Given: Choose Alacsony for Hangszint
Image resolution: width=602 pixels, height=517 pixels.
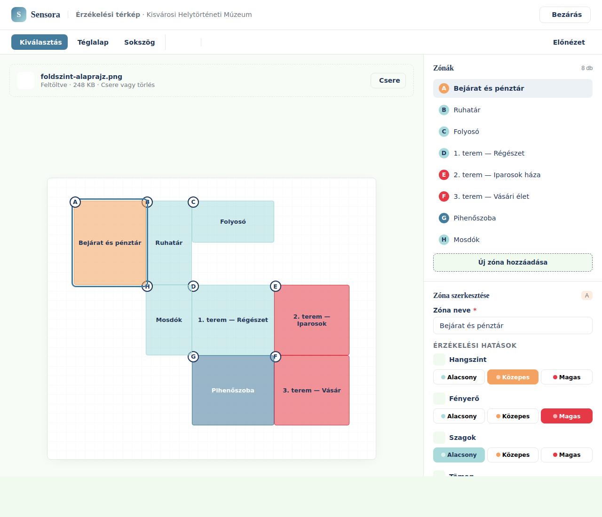Looking at the screenshot, I should tap(459, 377).
